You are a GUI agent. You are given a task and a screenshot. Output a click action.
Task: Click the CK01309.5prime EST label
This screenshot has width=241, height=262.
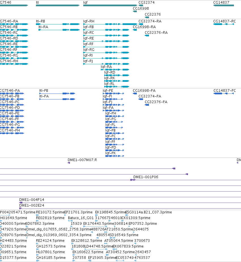pyautogui.click(x=136, y=218)
